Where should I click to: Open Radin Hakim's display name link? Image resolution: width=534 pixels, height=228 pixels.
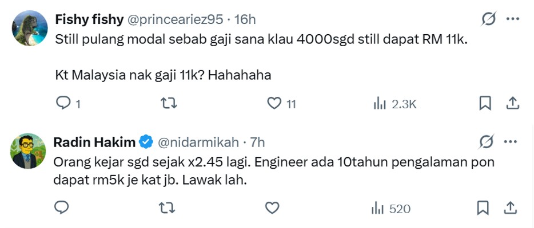click(x=94, y=142)
